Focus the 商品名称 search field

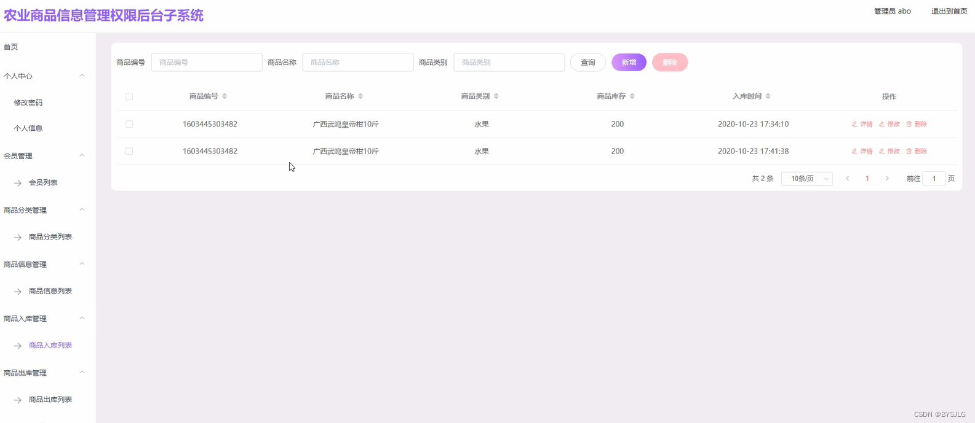click(x=358, y=63)
